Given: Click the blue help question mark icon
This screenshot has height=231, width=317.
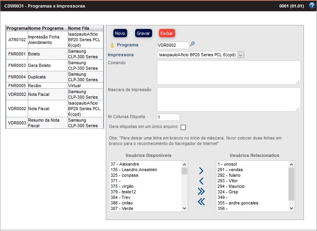Looking at the screenshot, I should click(x=311, y=6).
